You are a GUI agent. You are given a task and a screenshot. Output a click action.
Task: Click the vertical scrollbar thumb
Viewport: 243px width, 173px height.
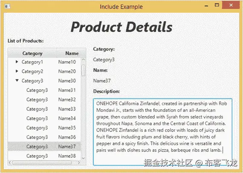click(84, 71)
